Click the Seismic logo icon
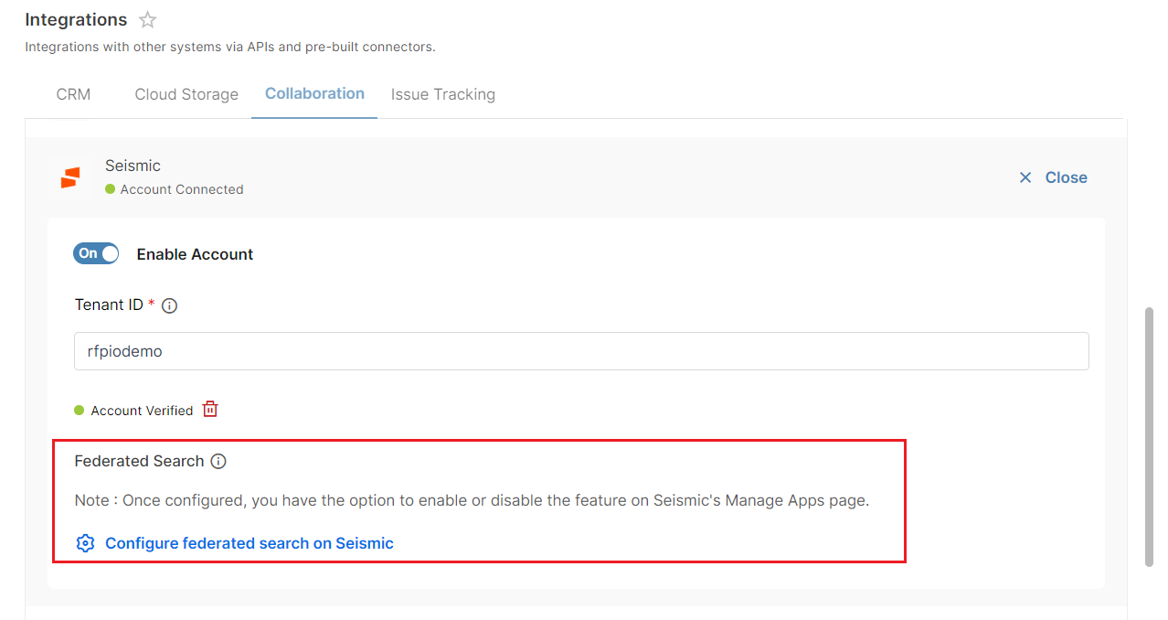This screenshot has height=620, width=1168. 70,177
